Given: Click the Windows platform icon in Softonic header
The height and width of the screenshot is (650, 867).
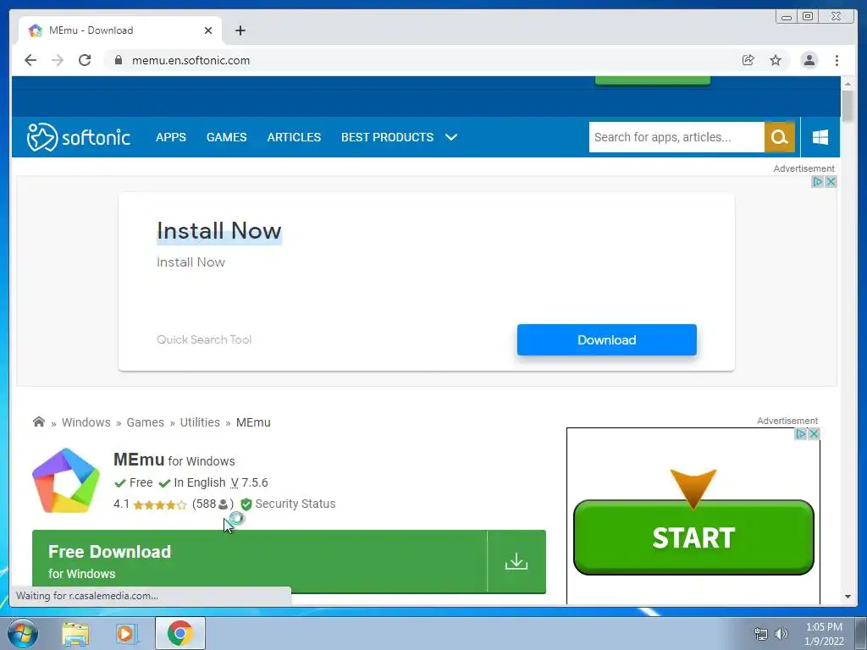Looking at the screenshot, I should coord(820,137).
